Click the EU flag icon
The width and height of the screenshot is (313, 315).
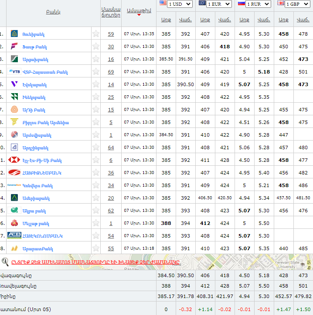202,3
